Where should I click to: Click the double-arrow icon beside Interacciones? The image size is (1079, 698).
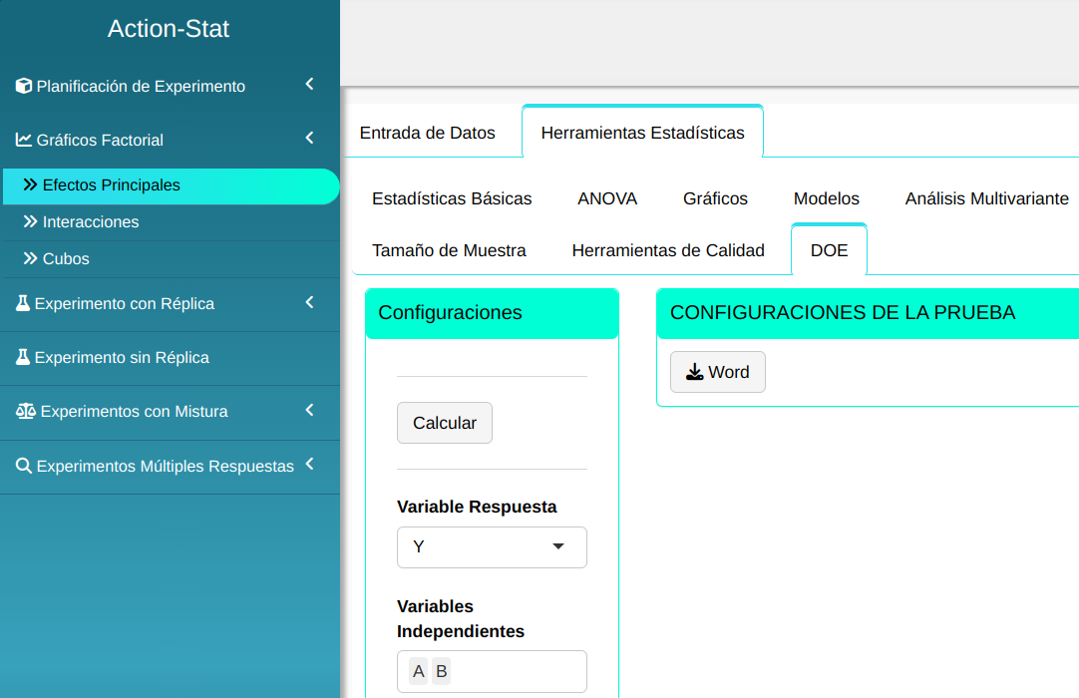coord(31,221)
